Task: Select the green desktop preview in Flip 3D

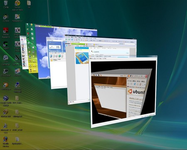Action: coord(31,49)
